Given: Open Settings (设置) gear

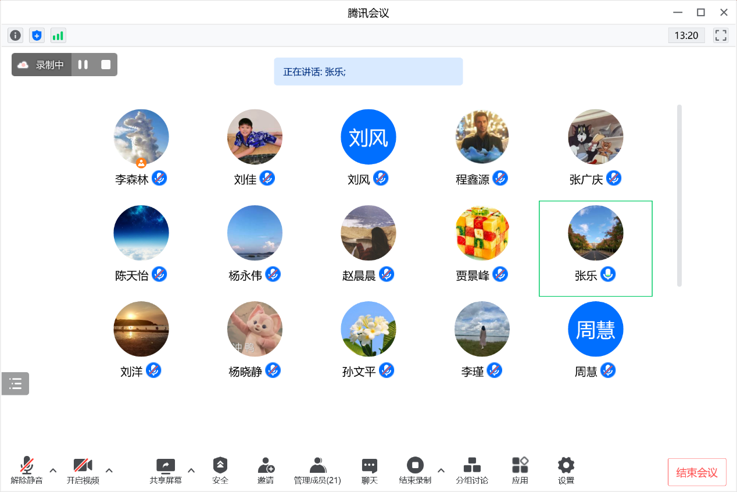Looking at the screenshot, I should coord(566,470).
